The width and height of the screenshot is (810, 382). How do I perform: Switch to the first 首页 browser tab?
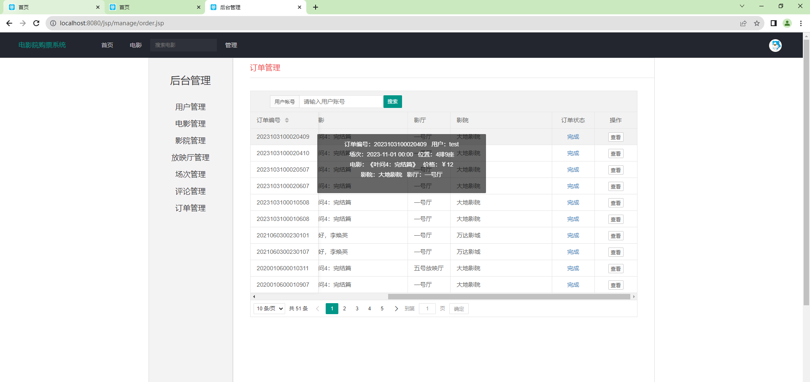(51, 7)
